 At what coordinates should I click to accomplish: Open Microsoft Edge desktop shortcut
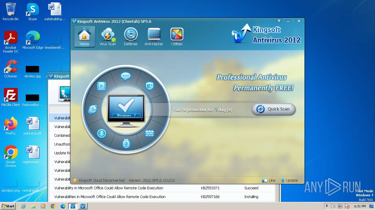pyautogui.click(x=33, y=40)
